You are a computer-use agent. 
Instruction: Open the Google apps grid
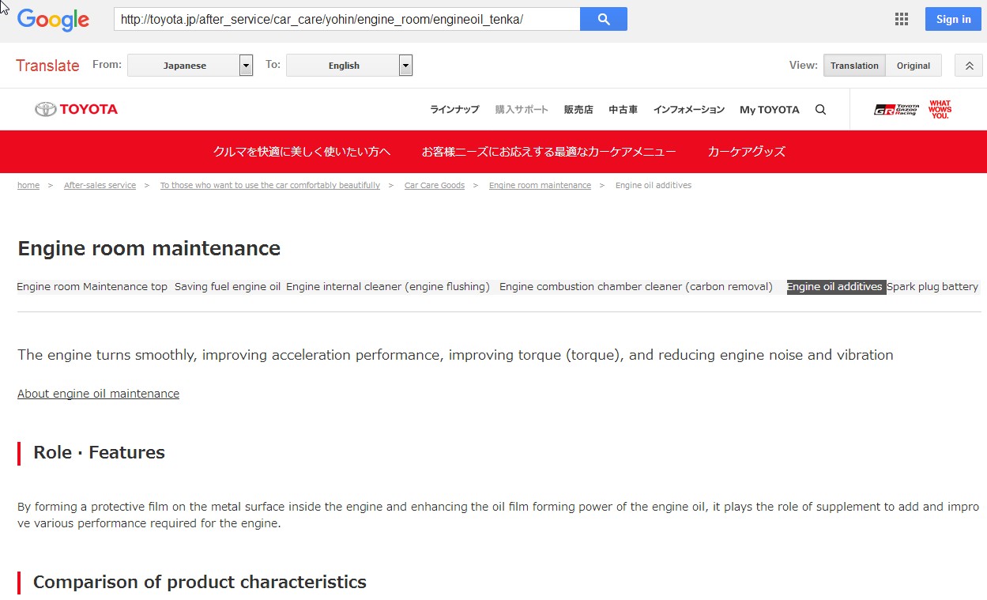click(902, 19)
